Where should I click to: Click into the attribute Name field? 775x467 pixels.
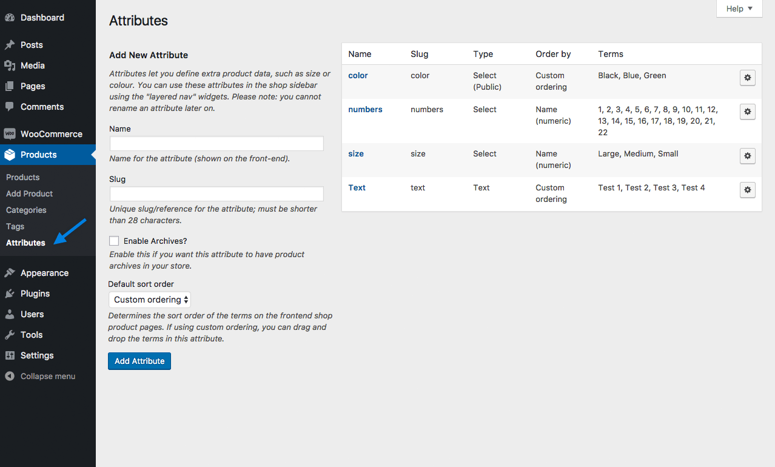point(216,144)
